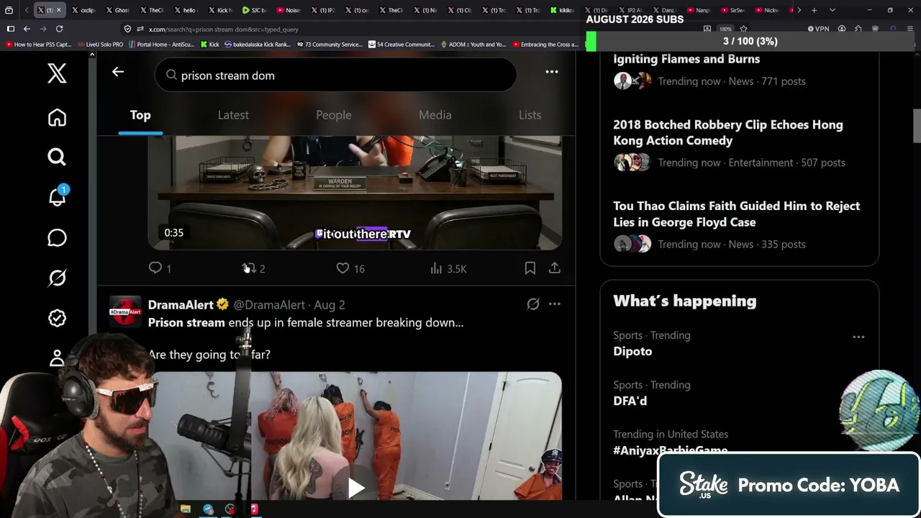Toggle the browser sidebar panel button
The height and width of the screenshot is (518, 921).
click(11, 29)
